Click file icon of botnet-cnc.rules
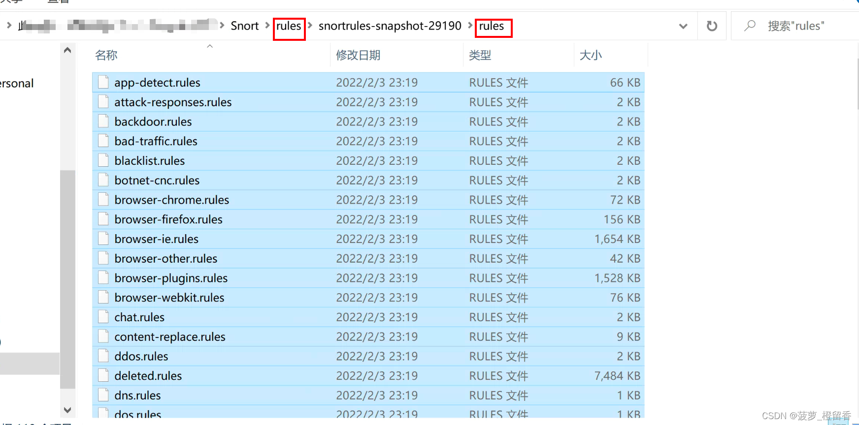 [x=103, y=180]
